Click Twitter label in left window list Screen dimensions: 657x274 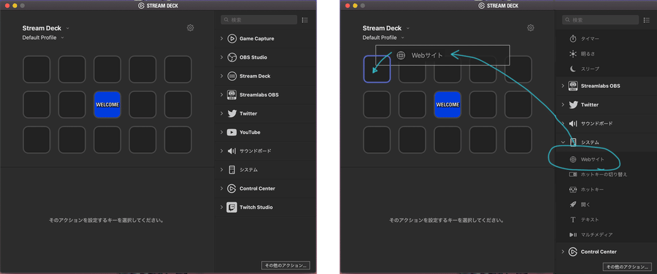point(249,114)
